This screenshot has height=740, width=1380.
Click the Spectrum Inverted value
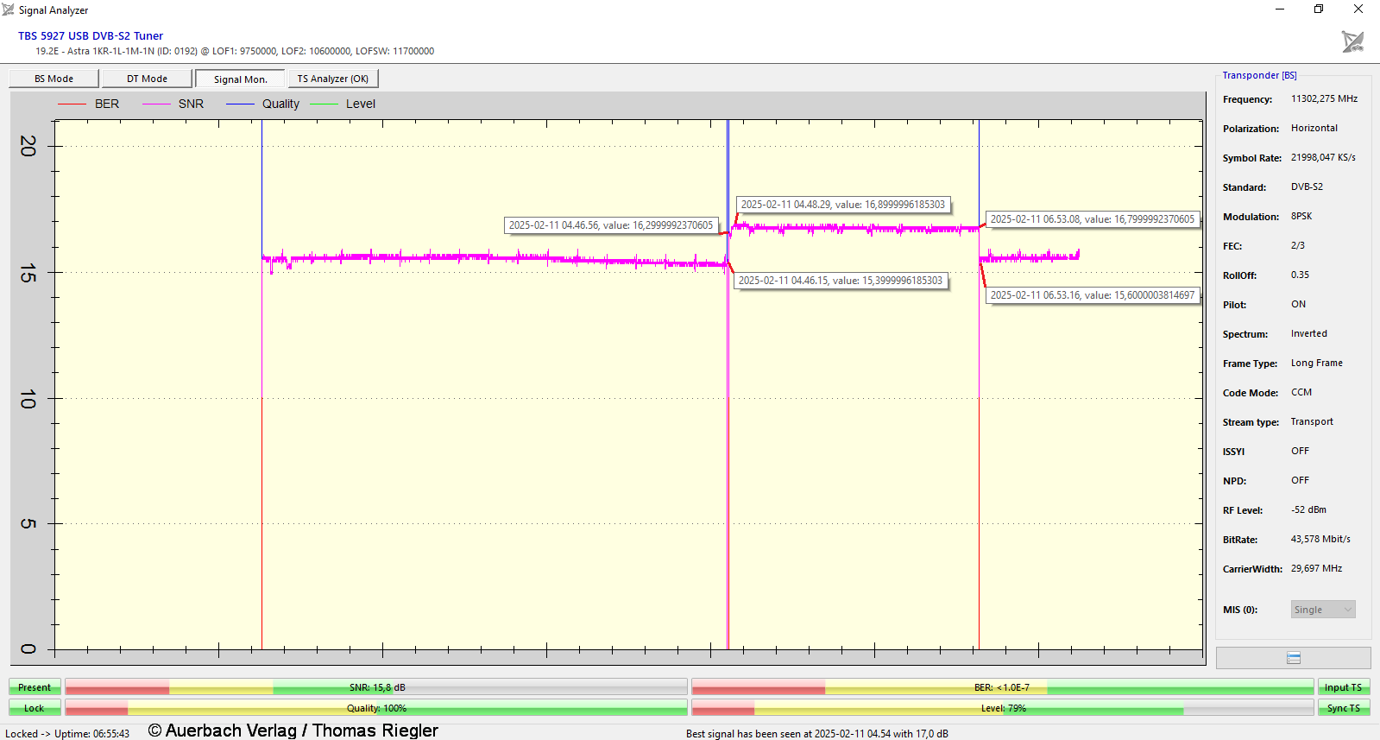pyautogui.click(x=1309, y=333)
